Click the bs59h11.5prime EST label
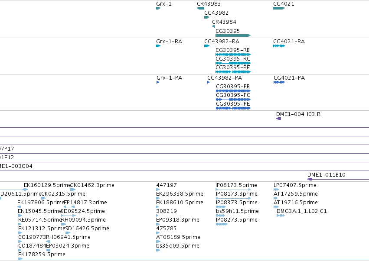 coord(237,211)
